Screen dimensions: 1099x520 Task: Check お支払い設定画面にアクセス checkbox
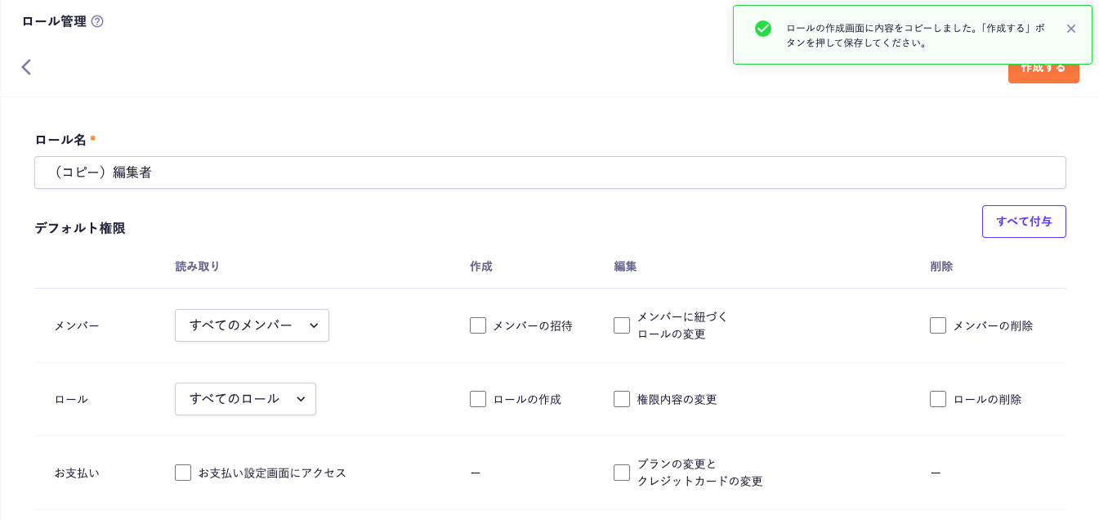click(183, 473)
